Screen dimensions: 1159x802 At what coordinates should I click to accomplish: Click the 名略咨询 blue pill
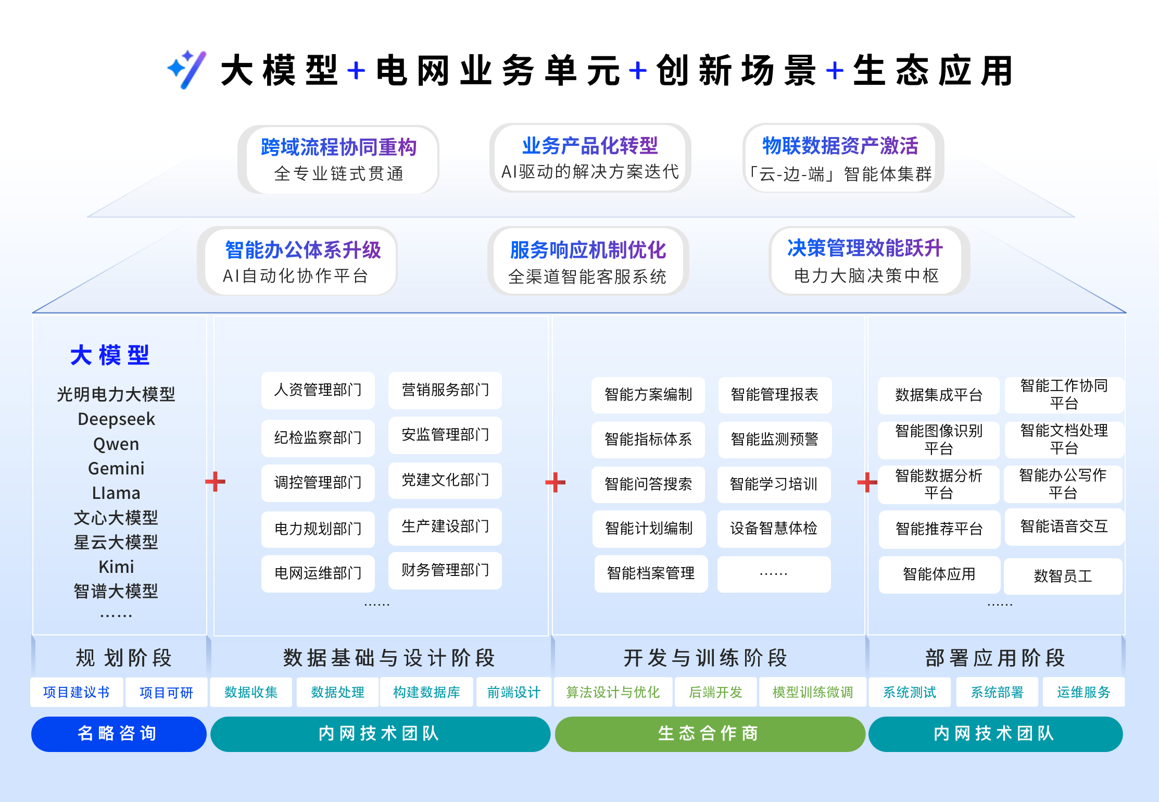coord(119,734)
